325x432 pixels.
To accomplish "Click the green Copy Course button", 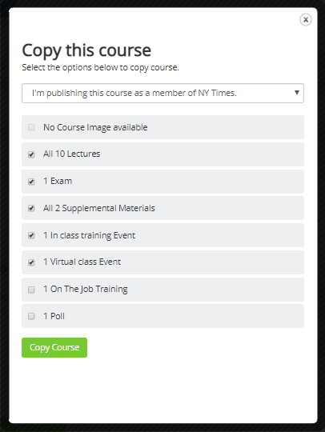I will [54, 347].
